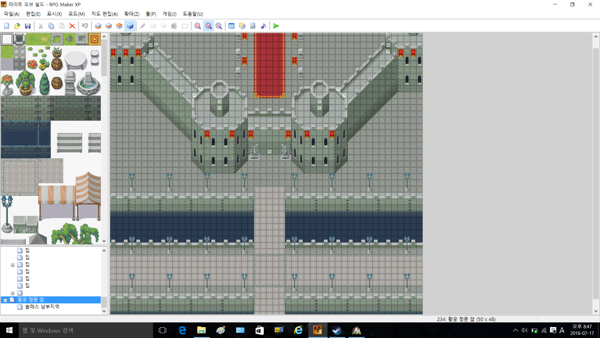The image size is (600, 338).
Task: Set map zoom to 1:1
Action: pyautogui.click(x=197, y=26)
